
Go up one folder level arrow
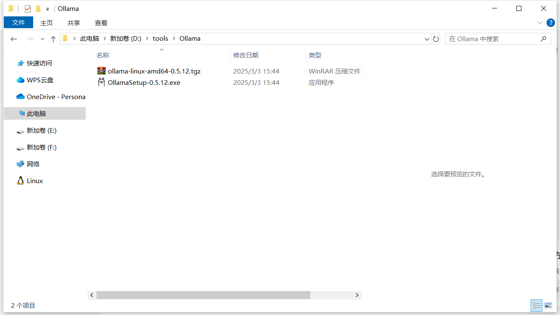(x=53, y=39)
